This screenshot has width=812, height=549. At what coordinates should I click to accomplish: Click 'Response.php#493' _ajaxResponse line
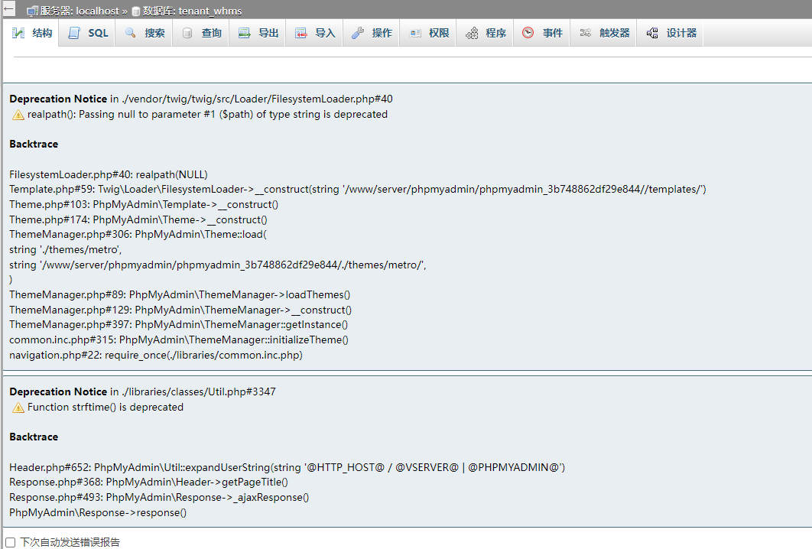159,497
